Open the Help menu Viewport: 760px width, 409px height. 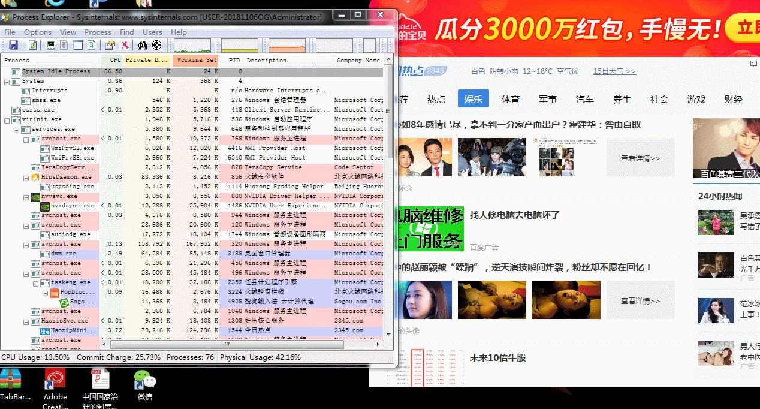pos(179,32)
